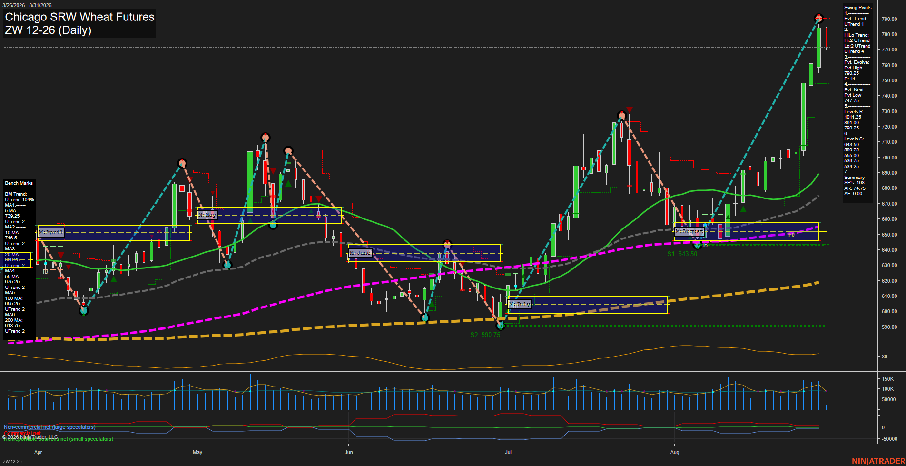Click the August swing low pivot near S1
The height and width of the screenshot is (466, 906).
pos(698,245)
